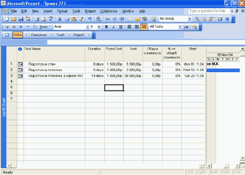Open print preview
The image size is (245, 175).
[x=44, y=19]
